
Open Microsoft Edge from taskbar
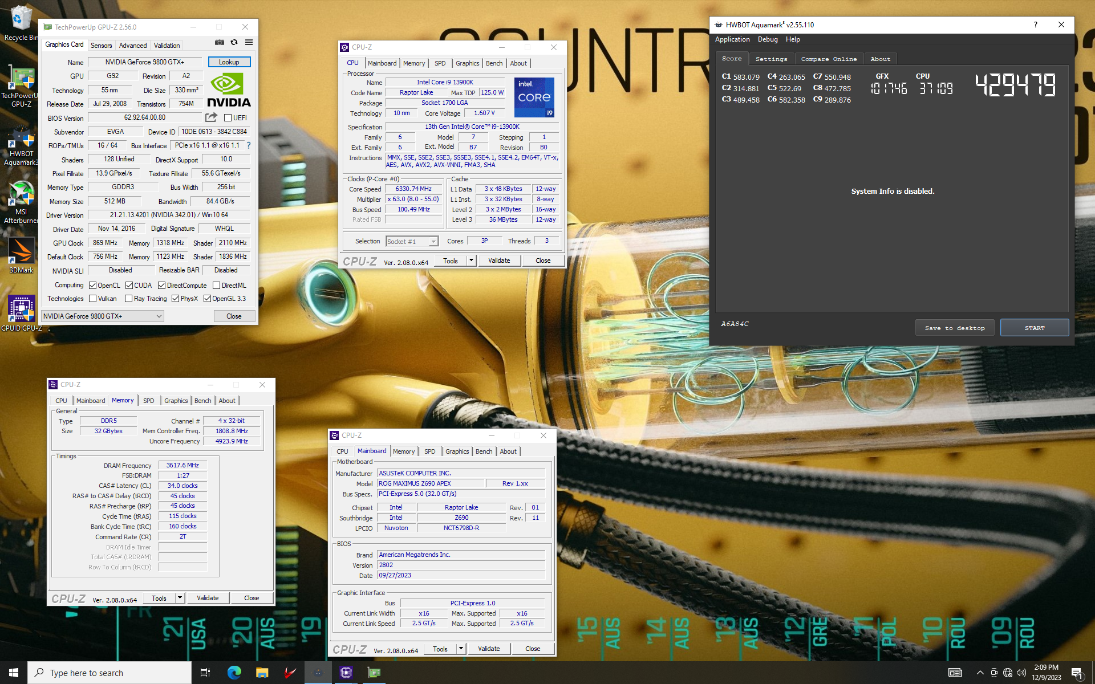[x=234, y=673]
